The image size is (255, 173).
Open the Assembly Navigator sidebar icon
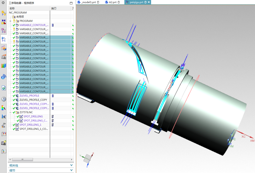4,13
